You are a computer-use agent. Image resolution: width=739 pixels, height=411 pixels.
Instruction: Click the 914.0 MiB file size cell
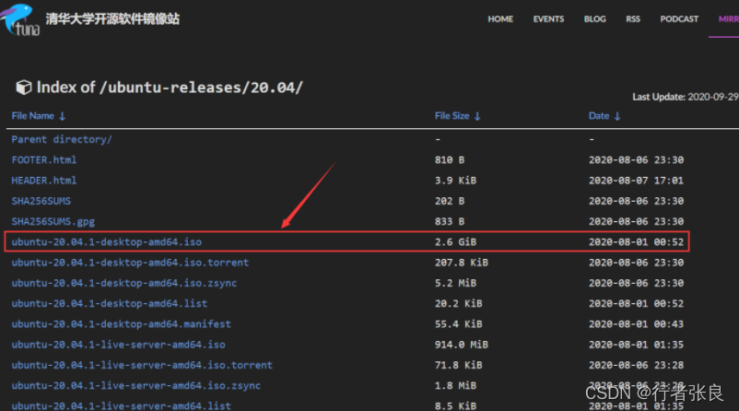[x=462, y=345]
